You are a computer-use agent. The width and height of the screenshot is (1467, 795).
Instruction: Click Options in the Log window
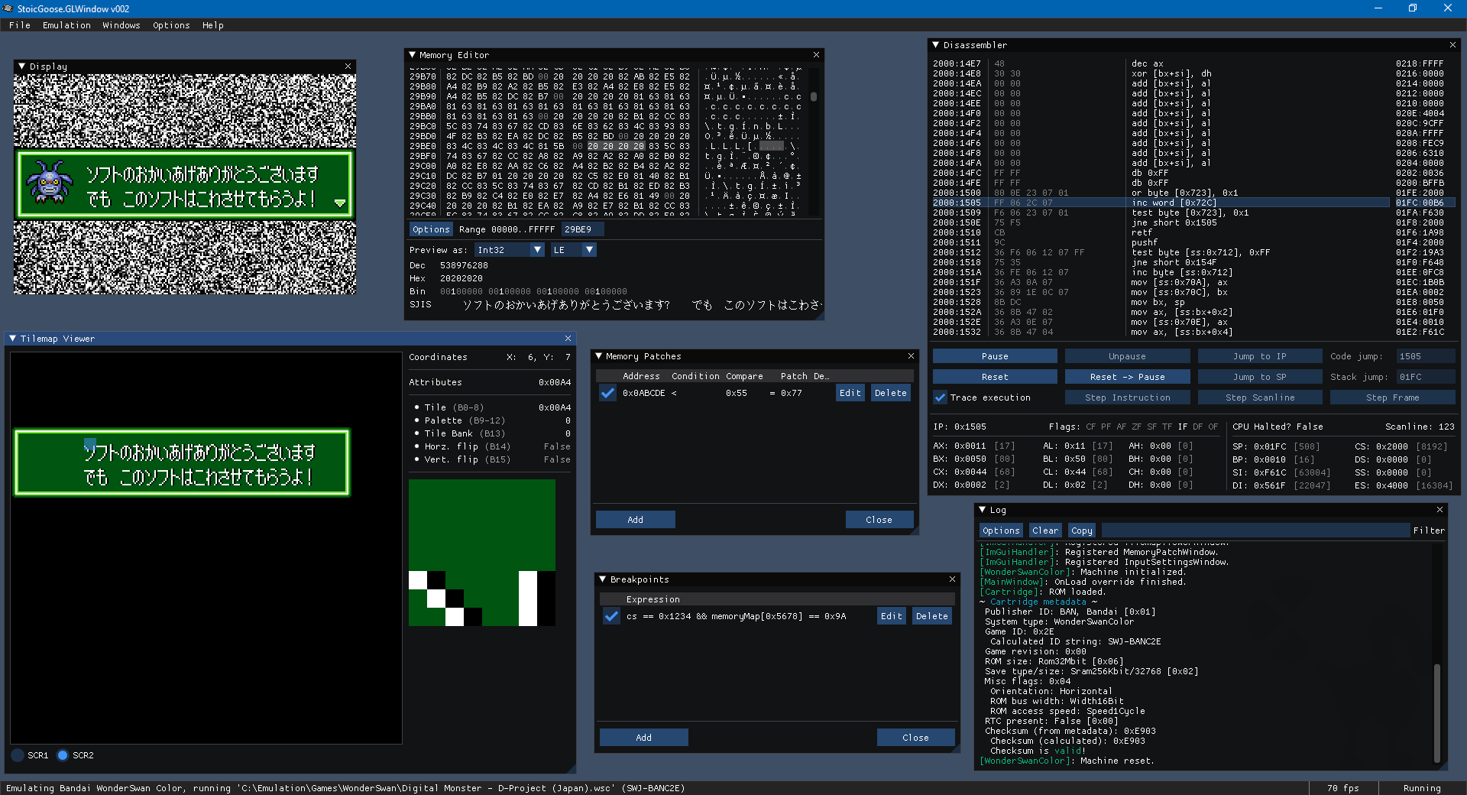1001,531
